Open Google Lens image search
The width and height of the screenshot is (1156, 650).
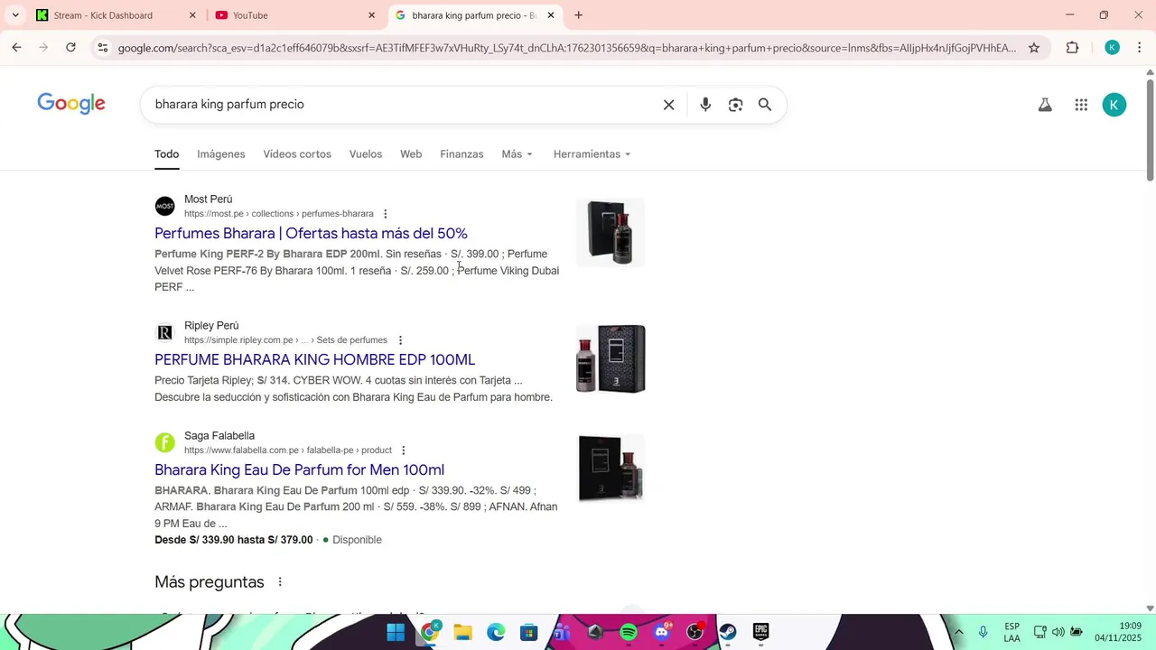(x=735, y=105)
